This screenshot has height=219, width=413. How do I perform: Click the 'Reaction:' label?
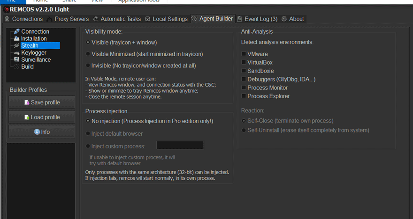252,110
